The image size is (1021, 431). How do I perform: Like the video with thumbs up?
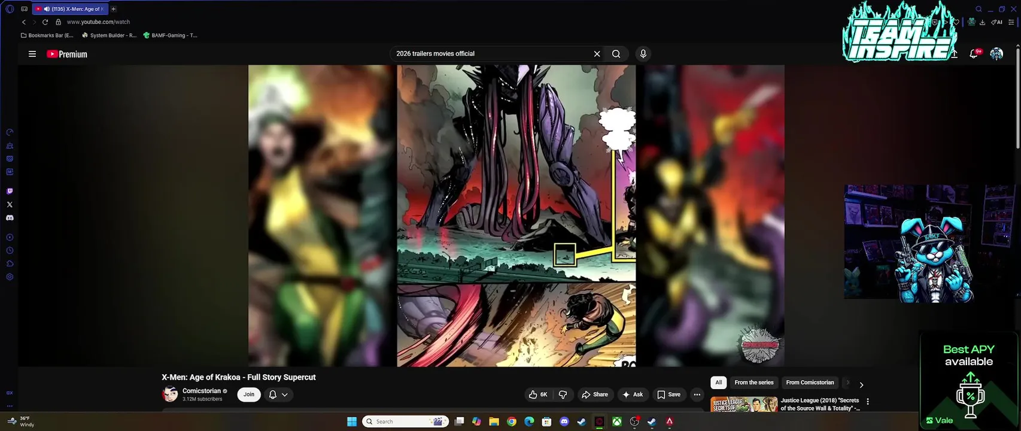[x=538, y=394]
